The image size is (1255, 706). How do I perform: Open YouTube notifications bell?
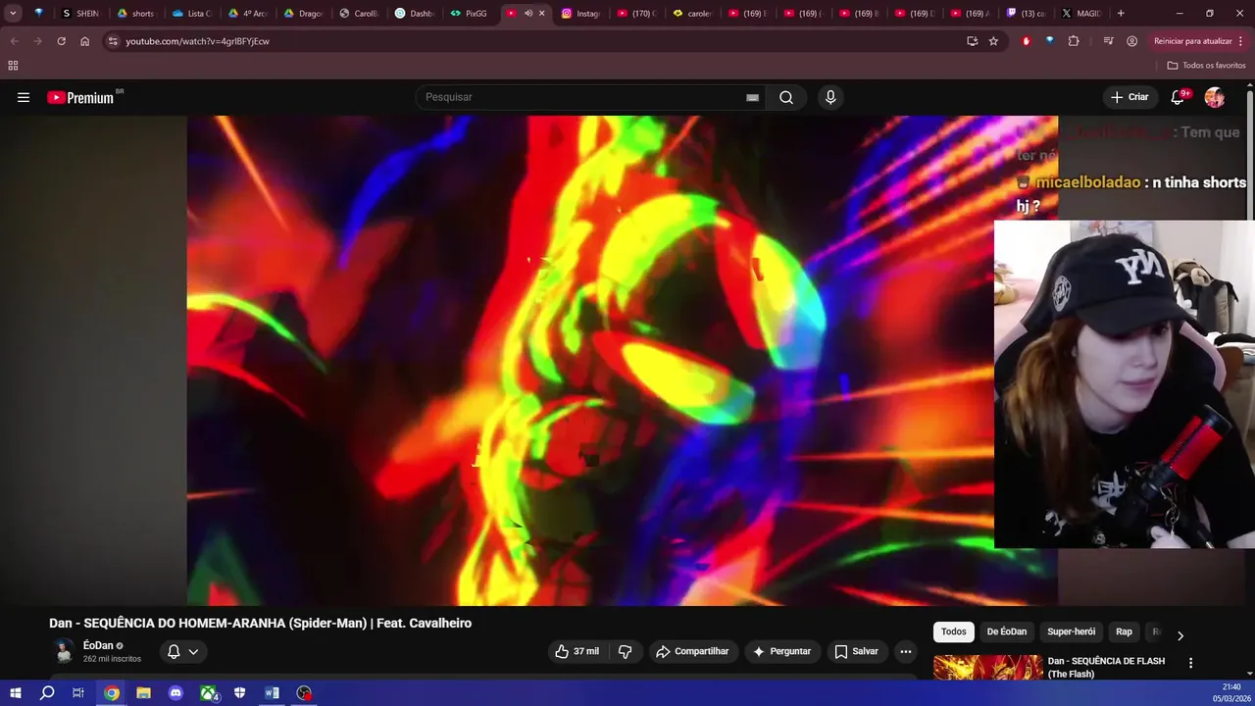pos(1178,97)
